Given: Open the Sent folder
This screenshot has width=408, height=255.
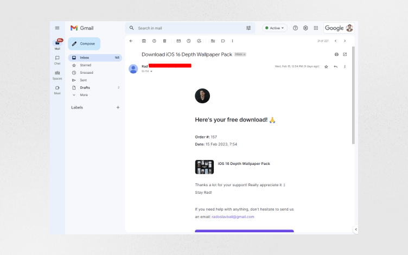Looking at the screenshot, I should tap(95, 80).
